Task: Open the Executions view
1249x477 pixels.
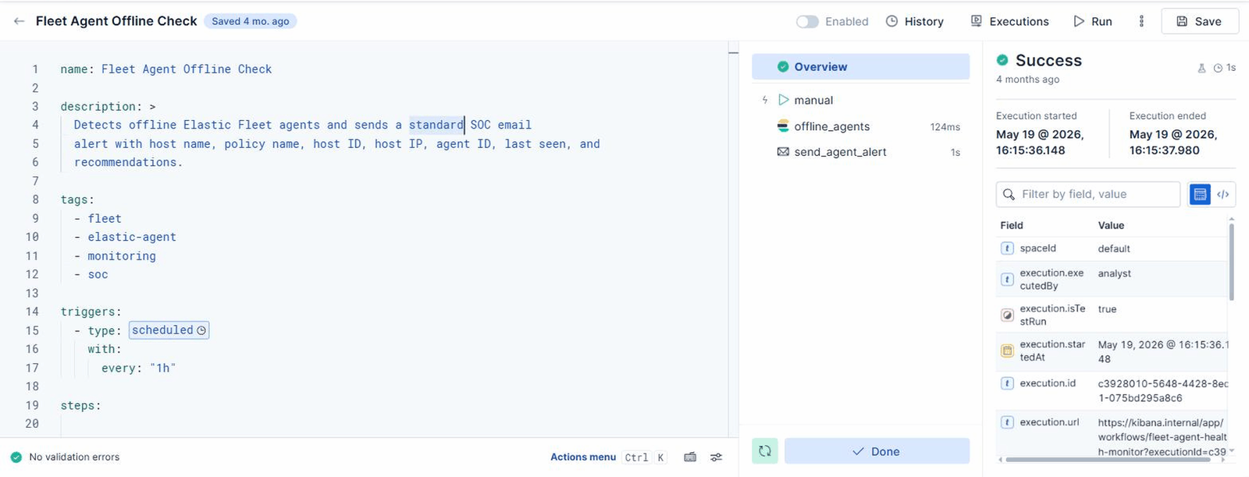Action: [x=1009, y=22]
